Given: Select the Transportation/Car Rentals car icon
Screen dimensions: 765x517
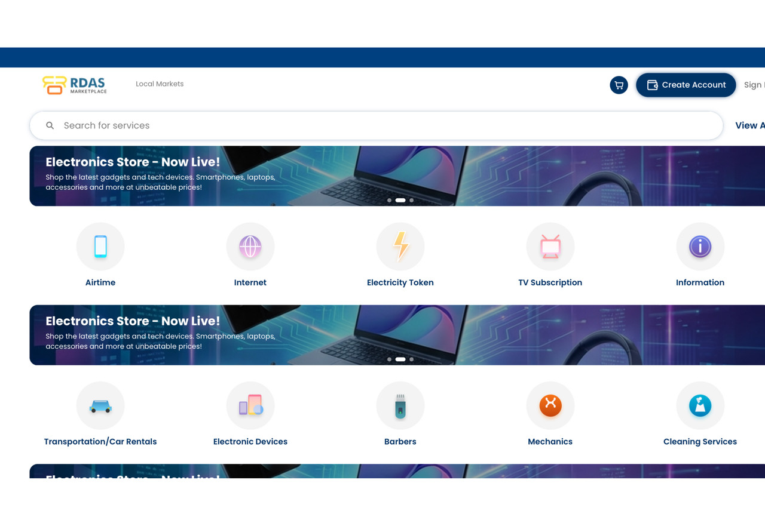Looking at the screenshot, I should (100, 405).
